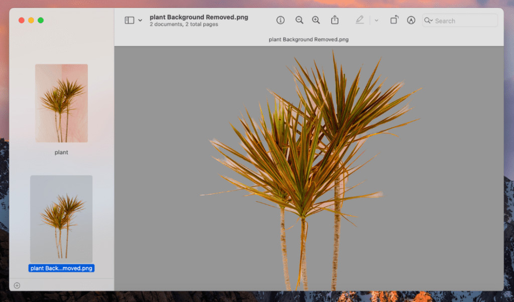Open the sidebar view options chevron
Image resolution: width=514 pixels, height=302 pixels.
coord(140,21)
